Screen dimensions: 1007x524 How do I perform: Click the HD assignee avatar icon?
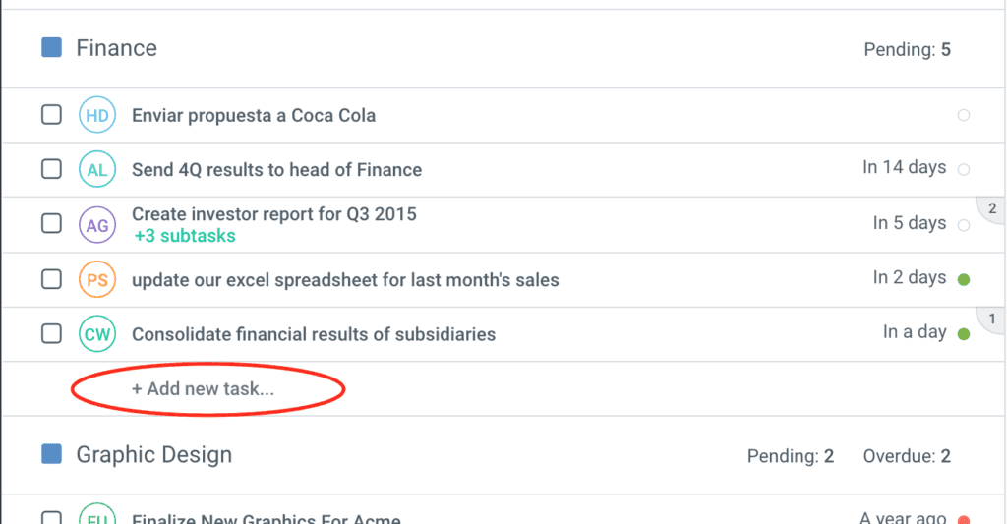97,115
